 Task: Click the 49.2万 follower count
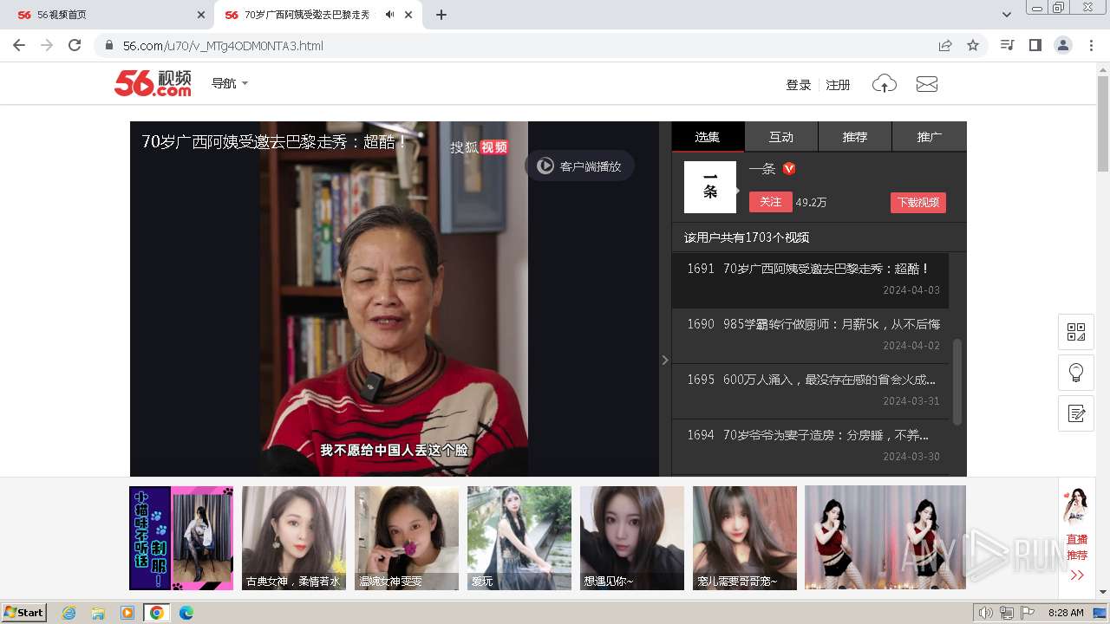[x=811, y=202]
